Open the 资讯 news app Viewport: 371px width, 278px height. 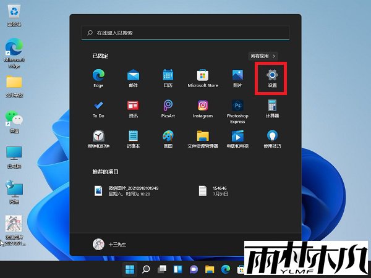[133, 109]
